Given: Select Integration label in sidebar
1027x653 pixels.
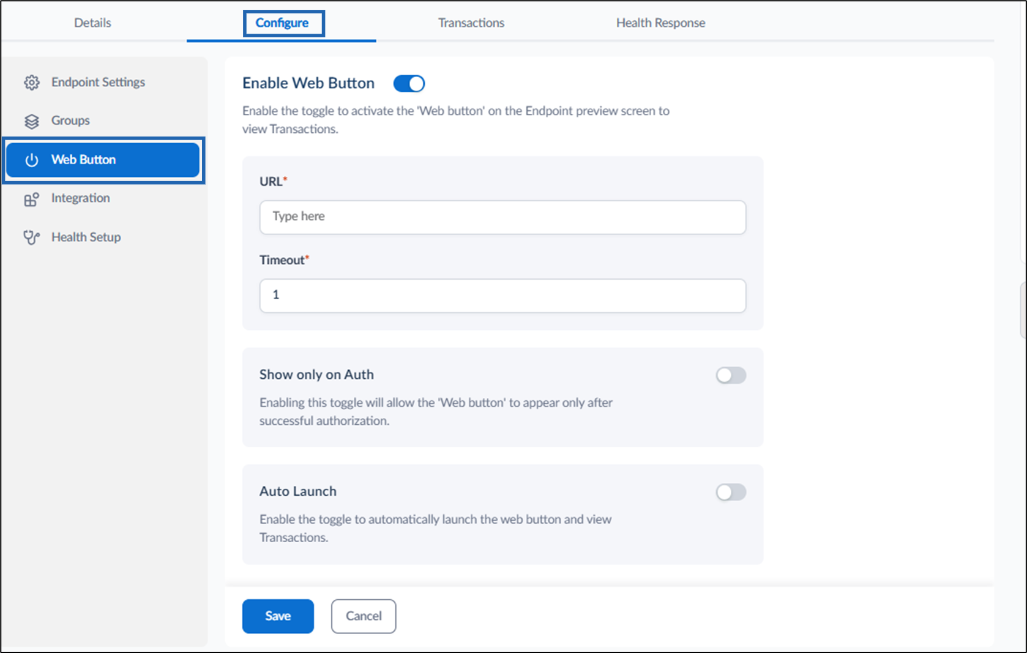Looking at the screenshot, I should point(81,198).
